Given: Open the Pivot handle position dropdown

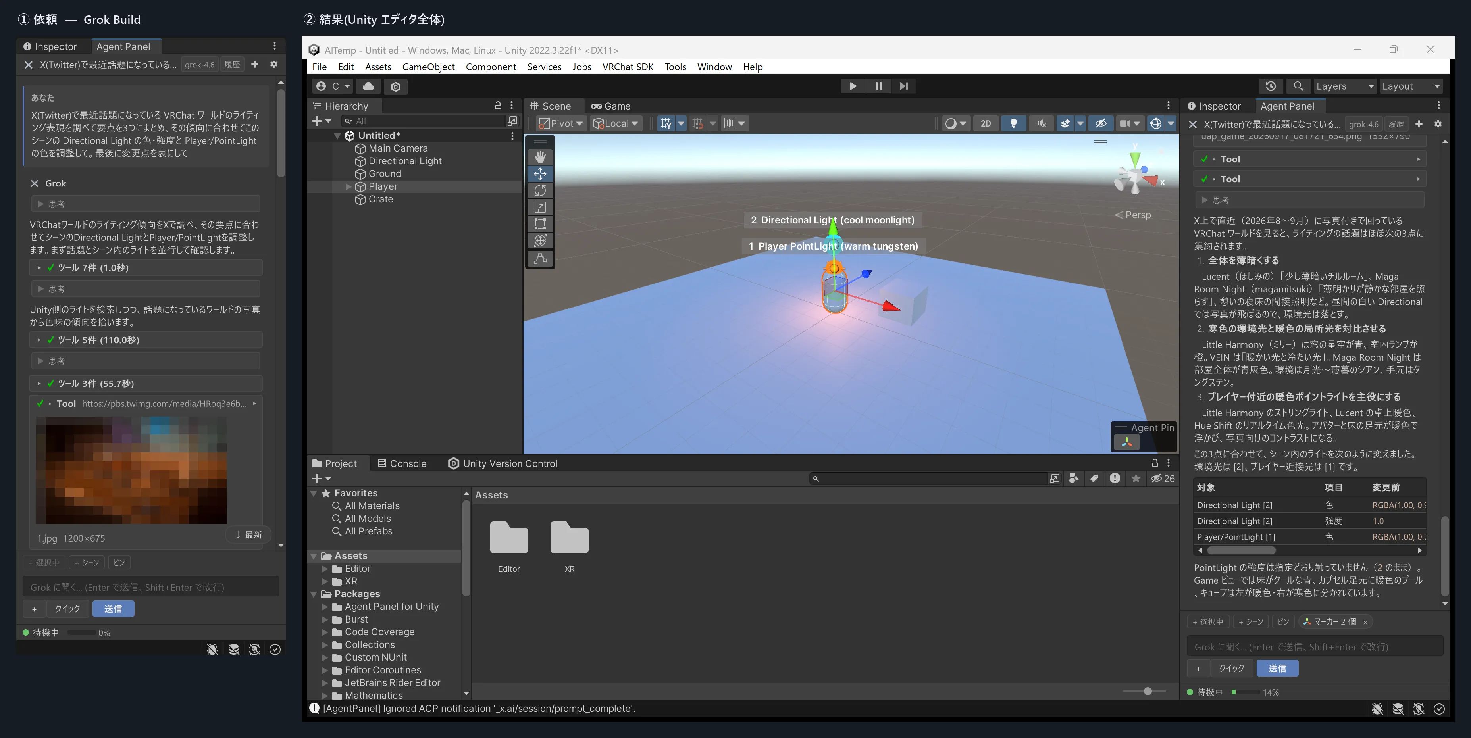Looking at the screenshot, I should point(561,123).
